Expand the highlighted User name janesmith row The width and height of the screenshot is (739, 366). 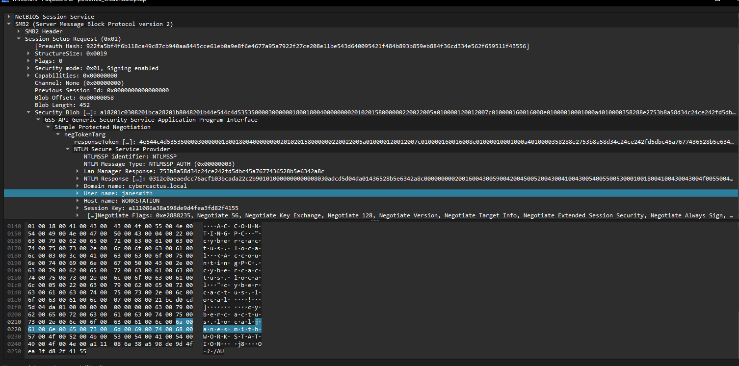click(x=78, y=193)
